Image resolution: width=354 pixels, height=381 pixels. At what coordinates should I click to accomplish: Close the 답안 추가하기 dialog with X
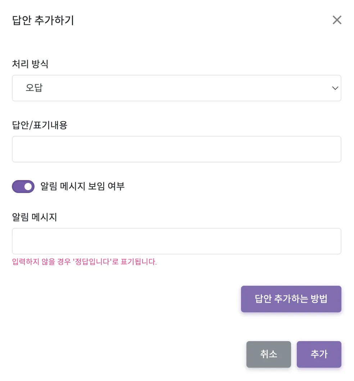(x=337, y=20)
